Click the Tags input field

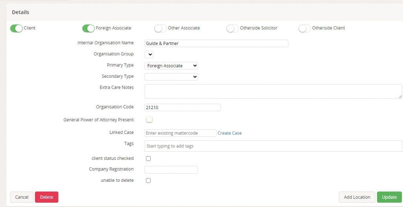(x=273, y=146)
